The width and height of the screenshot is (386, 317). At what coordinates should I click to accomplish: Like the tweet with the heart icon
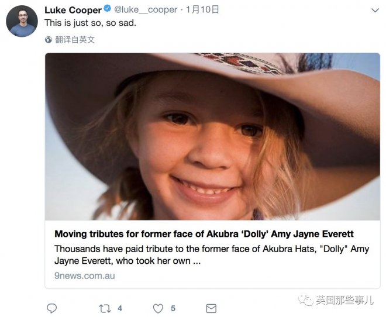pos(158,308)
